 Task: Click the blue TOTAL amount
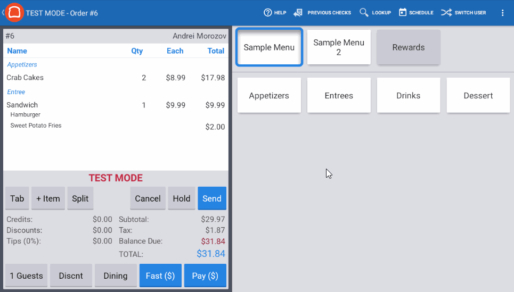[x=211, y=254]
